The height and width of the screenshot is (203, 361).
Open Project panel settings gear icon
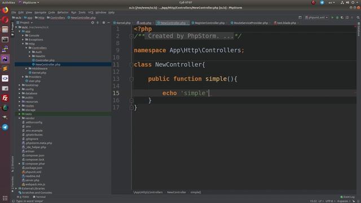pyautogui.click(x=104, y=23)
